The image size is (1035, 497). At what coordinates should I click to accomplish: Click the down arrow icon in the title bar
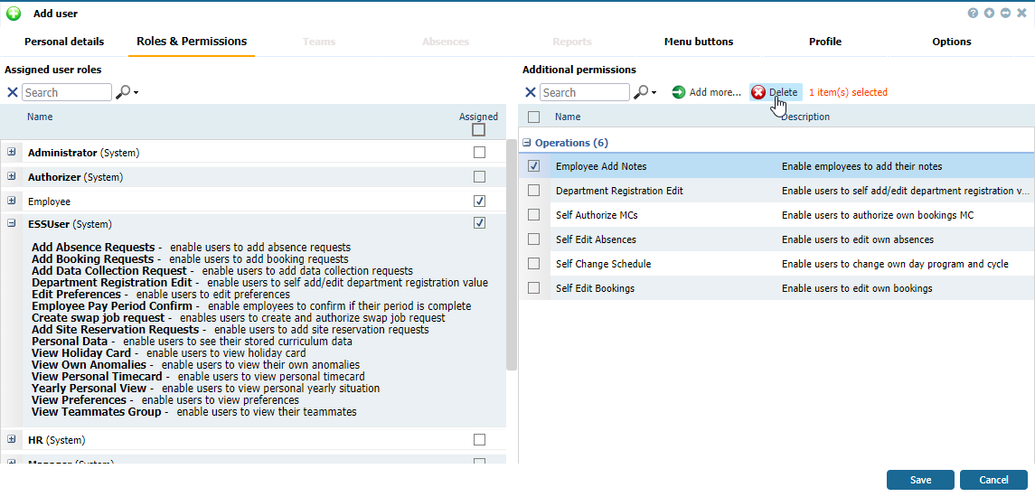pos(989,14)
